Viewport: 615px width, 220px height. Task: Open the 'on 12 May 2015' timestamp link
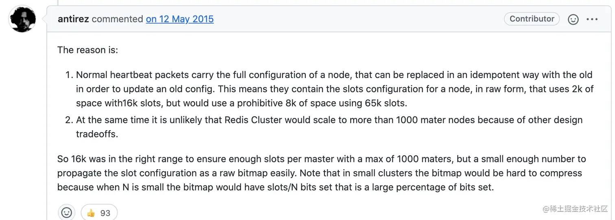pyautogui.click(x=180, y=19)
